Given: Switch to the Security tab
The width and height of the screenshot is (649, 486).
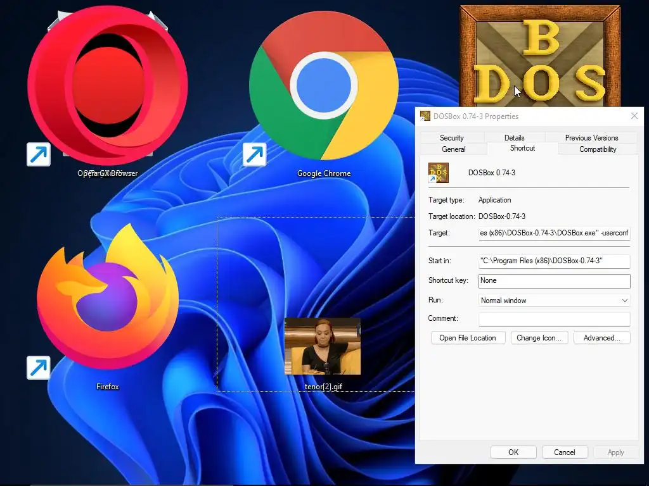Looking at the screenshot, I should [451, 137].
